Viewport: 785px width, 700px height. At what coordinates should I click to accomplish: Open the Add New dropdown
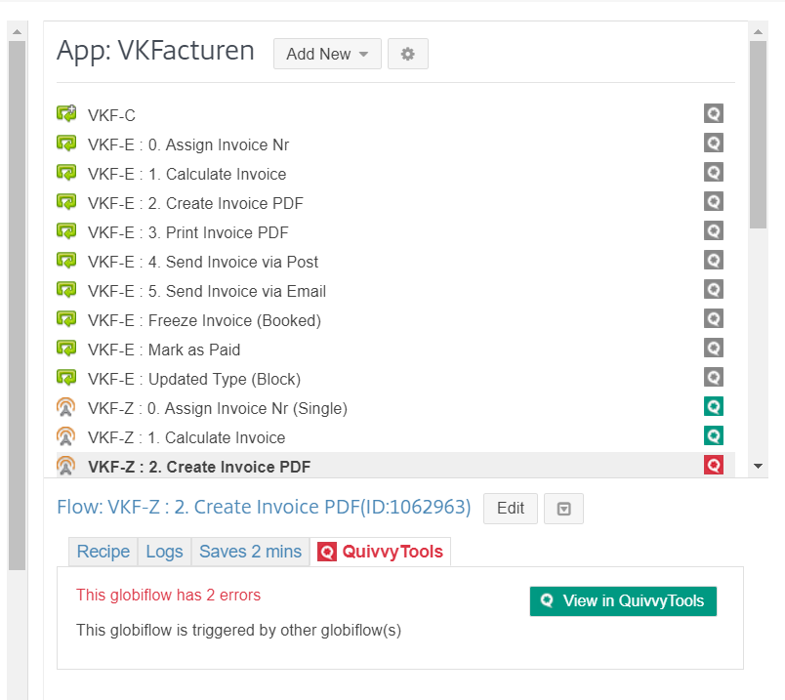(x=327, y=54)
